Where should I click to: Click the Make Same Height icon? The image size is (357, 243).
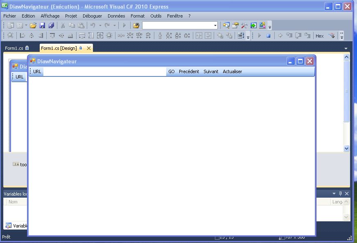[91, 36]
